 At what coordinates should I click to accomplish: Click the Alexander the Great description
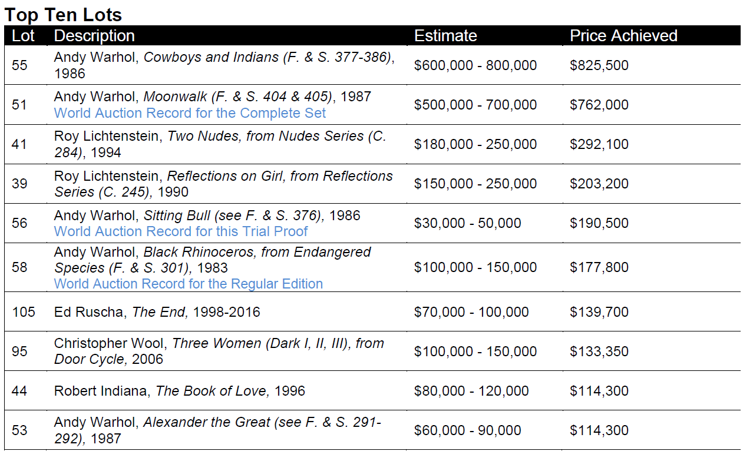coord(217,430)
